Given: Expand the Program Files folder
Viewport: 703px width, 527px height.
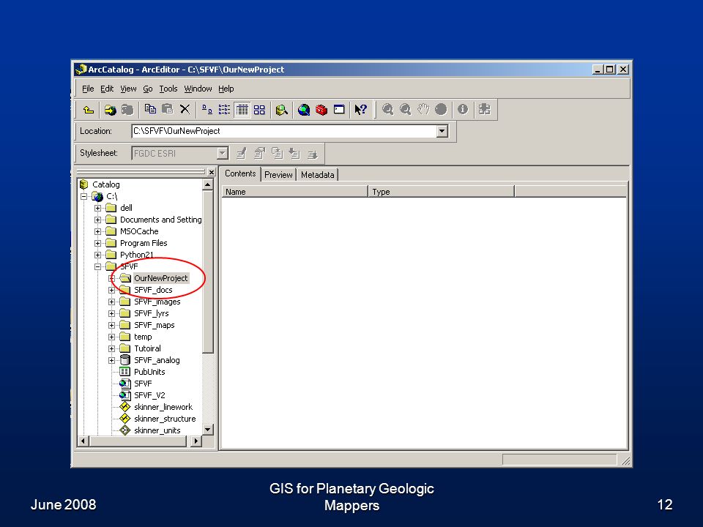Looking at the screenshot, I should point(97,243).
